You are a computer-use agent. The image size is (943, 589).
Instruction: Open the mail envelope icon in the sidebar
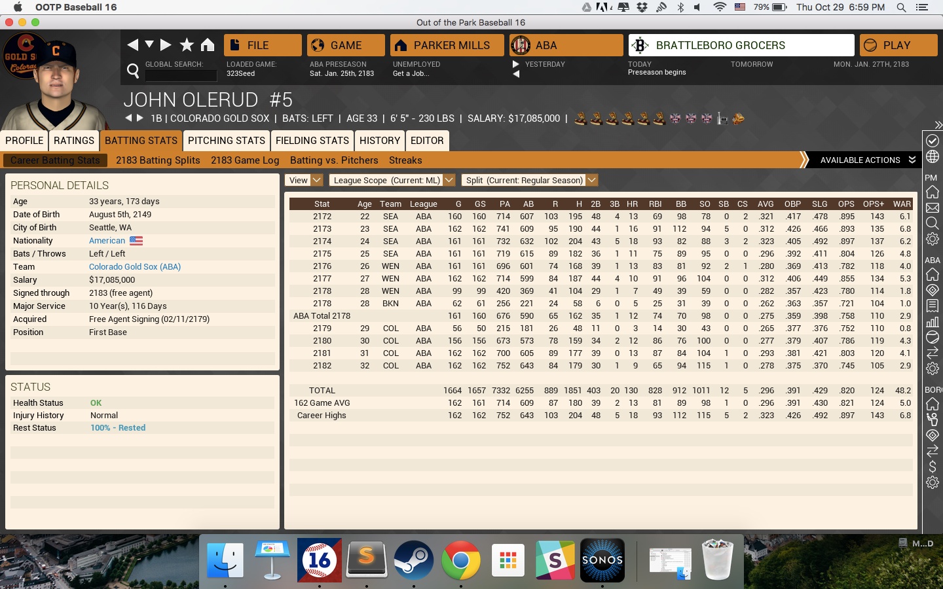(933, 208)
